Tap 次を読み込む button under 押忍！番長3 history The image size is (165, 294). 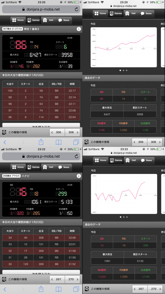(41, 125)
